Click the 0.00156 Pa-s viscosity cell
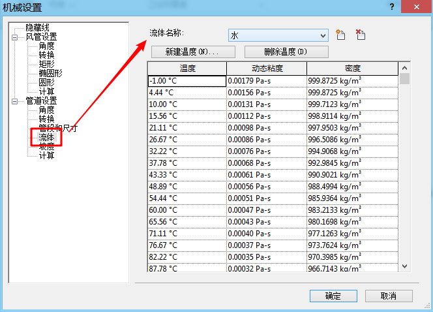Viewport: 433px width, 312px height. (267, 93)
